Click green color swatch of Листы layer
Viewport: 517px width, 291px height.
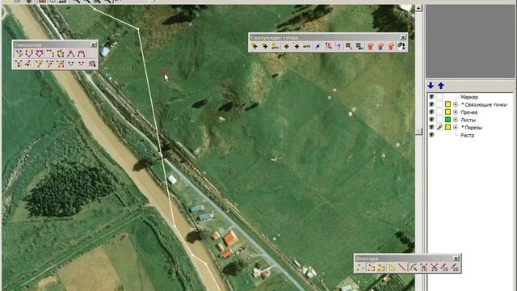pos(448,120)
